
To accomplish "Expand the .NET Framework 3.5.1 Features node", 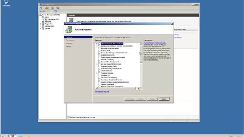I will 96,44.
